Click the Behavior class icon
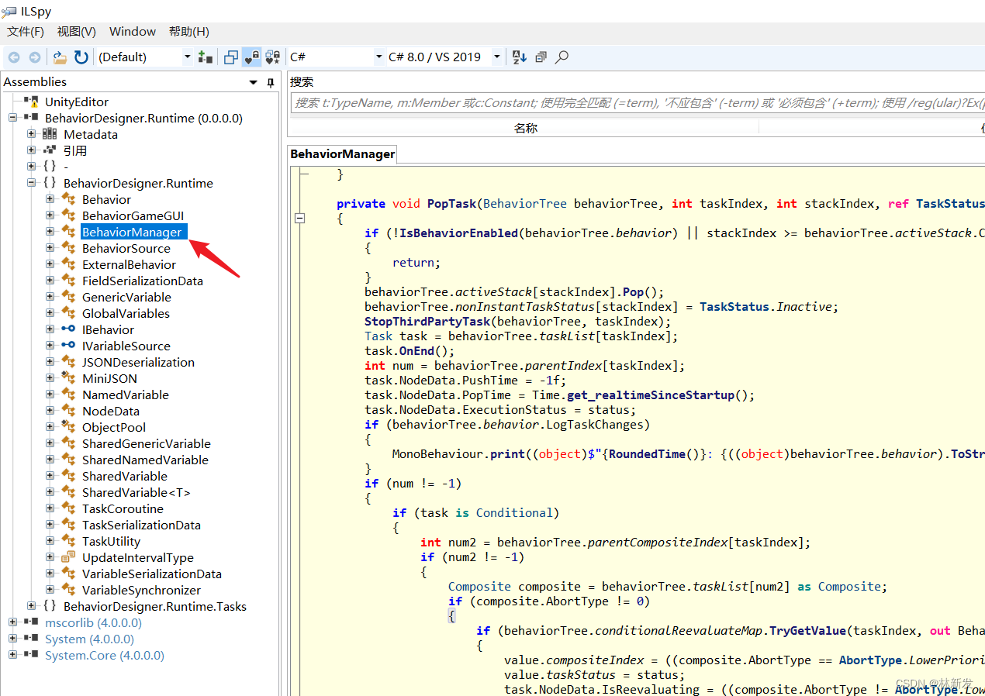 click(x=68, y=199)
